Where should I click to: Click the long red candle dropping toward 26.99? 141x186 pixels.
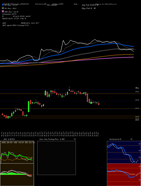87,98
